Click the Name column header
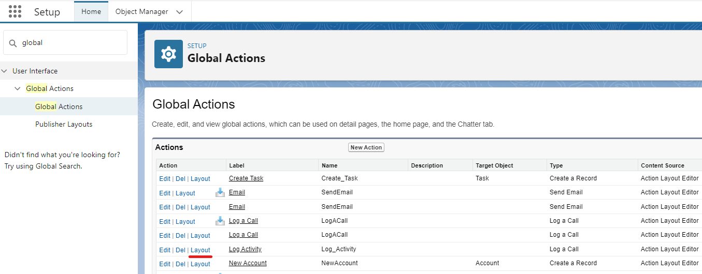This screenshot has height=274, width=702. 329,165
